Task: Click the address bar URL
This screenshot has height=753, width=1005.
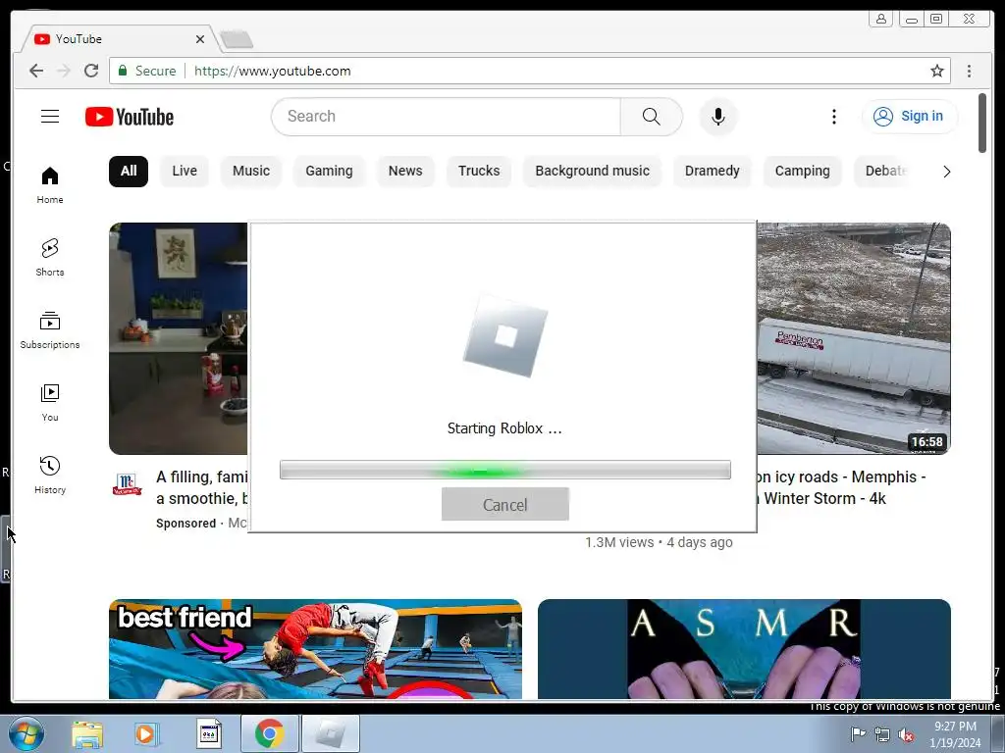Action: click(273, 71)
